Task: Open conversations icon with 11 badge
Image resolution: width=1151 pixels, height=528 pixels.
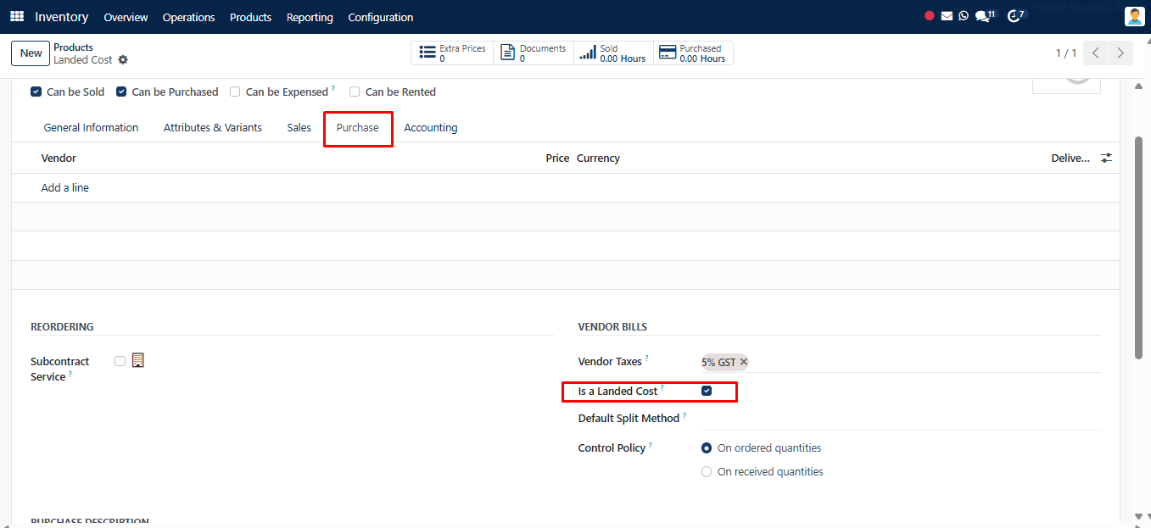Action: click(x=985, y=16)
